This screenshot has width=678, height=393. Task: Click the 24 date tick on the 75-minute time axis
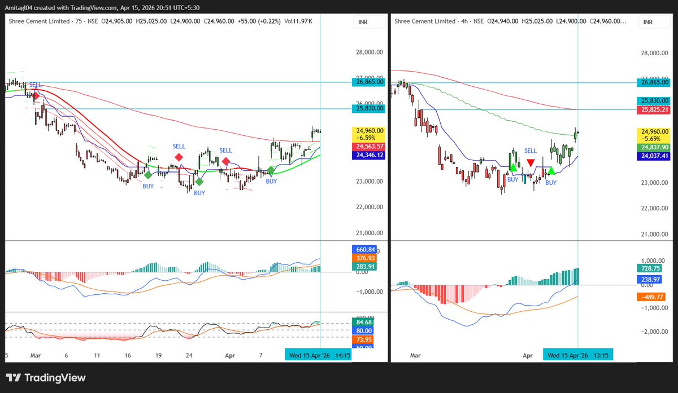tap(190, 356)
